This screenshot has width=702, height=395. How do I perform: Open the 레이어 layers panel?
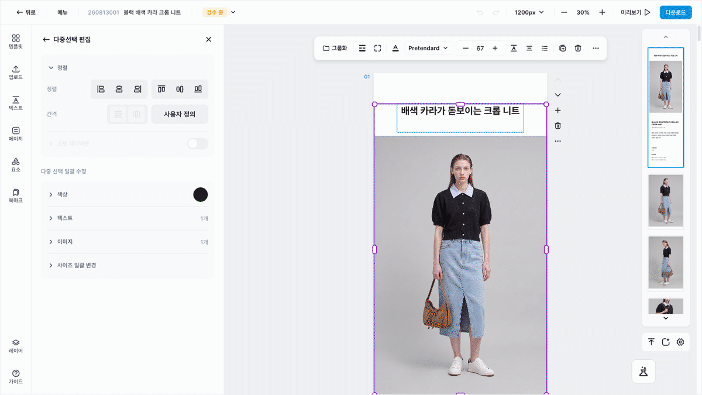coord(16,346)
